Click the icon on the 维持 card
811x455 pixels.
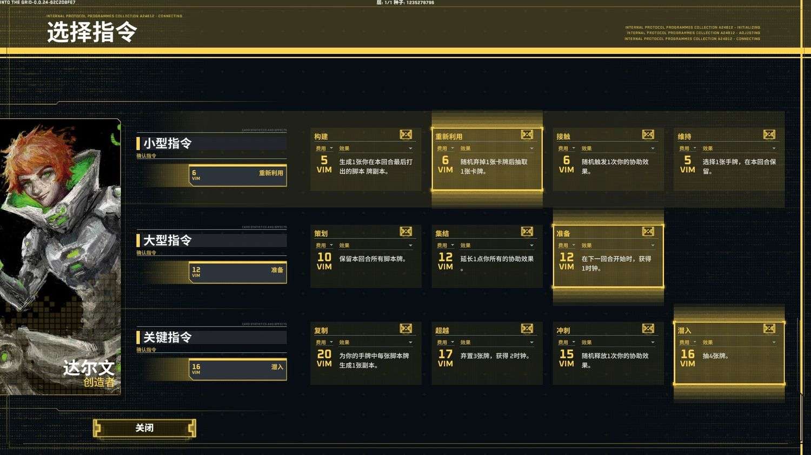[x=769, y=134]
